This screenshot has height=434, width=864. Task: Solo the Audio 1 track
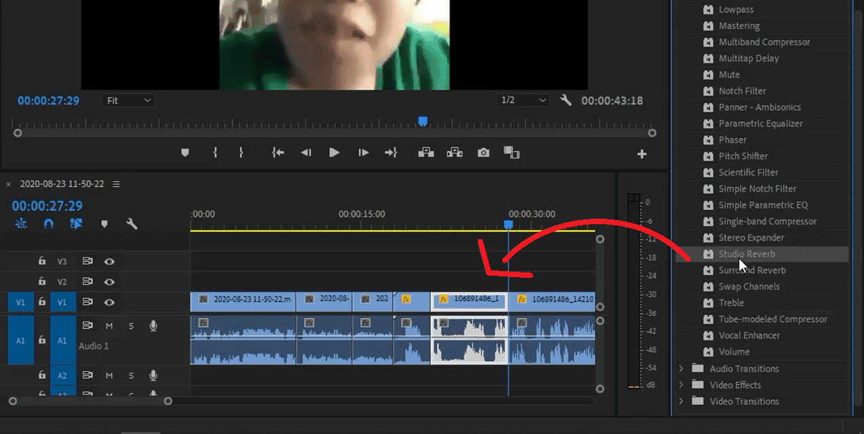pos(131,325)
